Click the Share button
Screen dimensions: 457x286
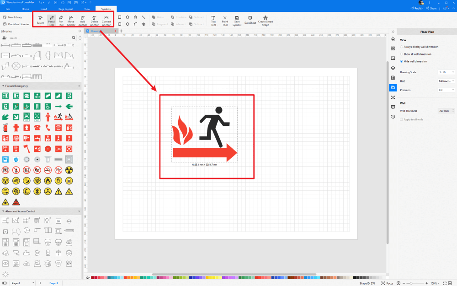tap(431, 8)
